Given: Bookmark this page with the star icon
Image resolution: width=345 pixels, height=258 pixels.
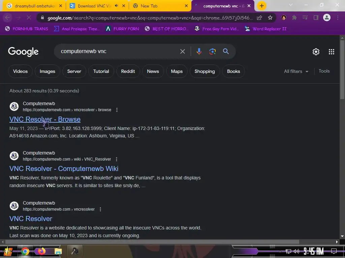Looking at the screenshot, I should [270, 17].
